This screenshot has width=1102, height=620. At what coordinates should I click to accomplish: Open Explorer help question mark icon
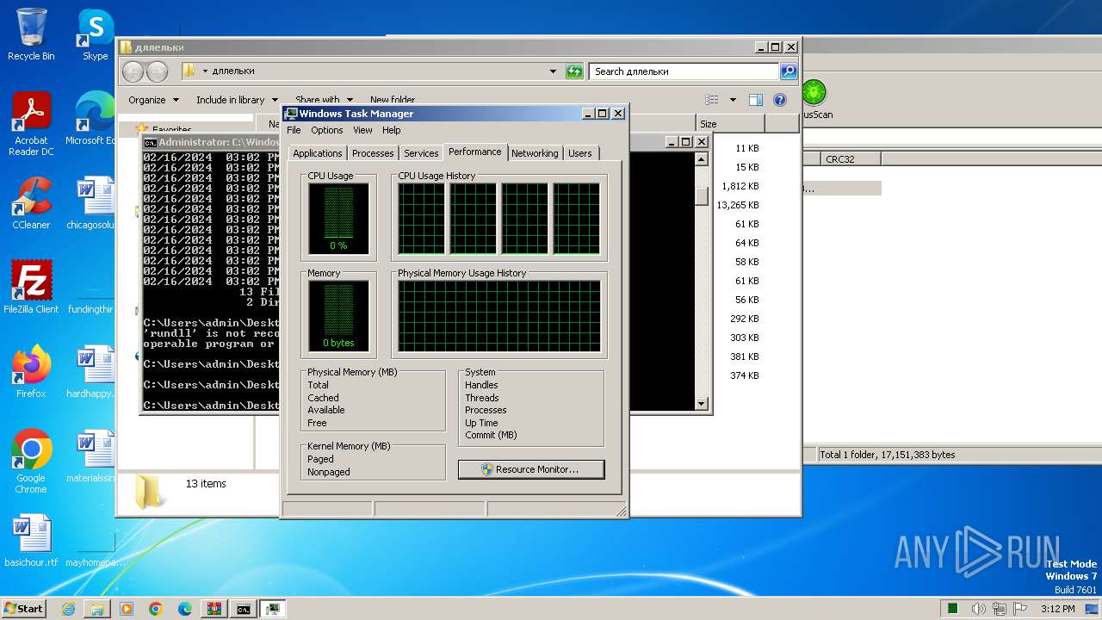coord(780,100)
